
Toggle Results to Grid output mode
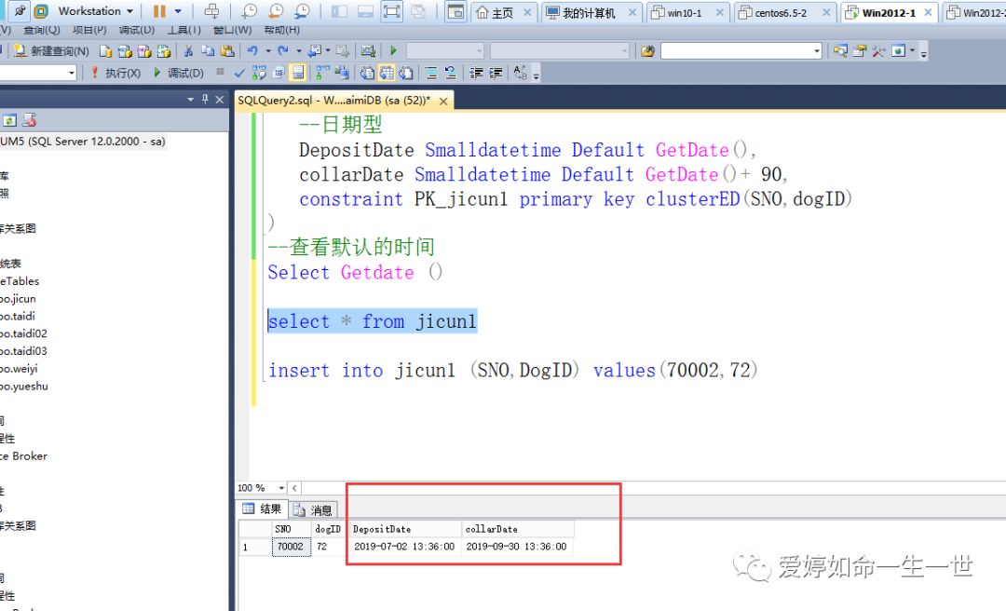(x=387, y=74)
